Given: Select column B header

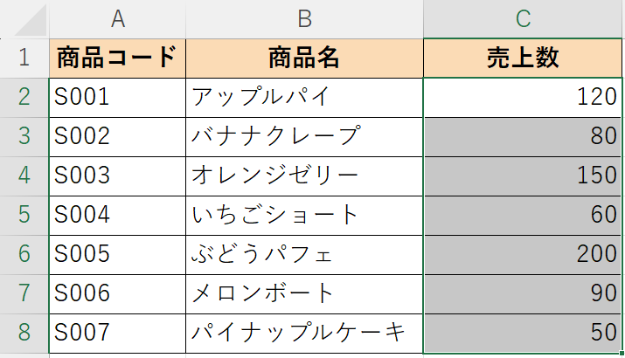Looking at the screenshot, I should click(x=304, y=18).
